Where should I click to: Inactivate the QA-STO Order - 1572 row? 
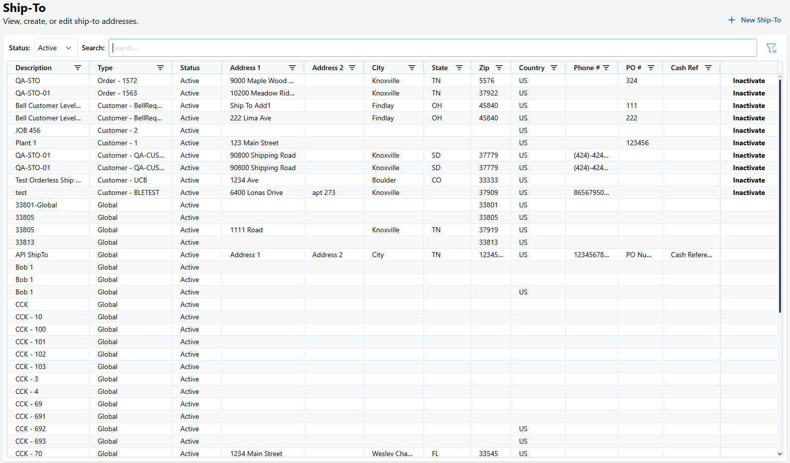point(749,81)
